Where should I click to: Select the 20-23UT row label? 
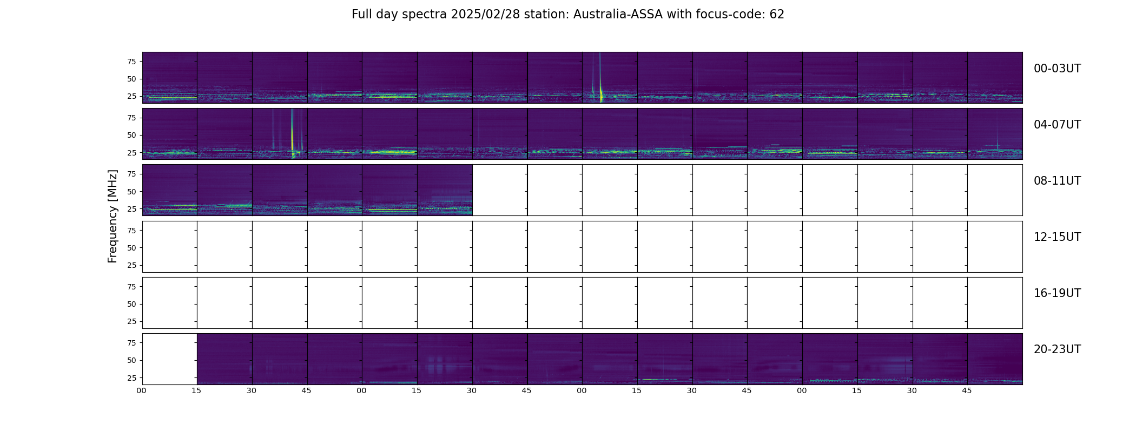pos(1057,349)
